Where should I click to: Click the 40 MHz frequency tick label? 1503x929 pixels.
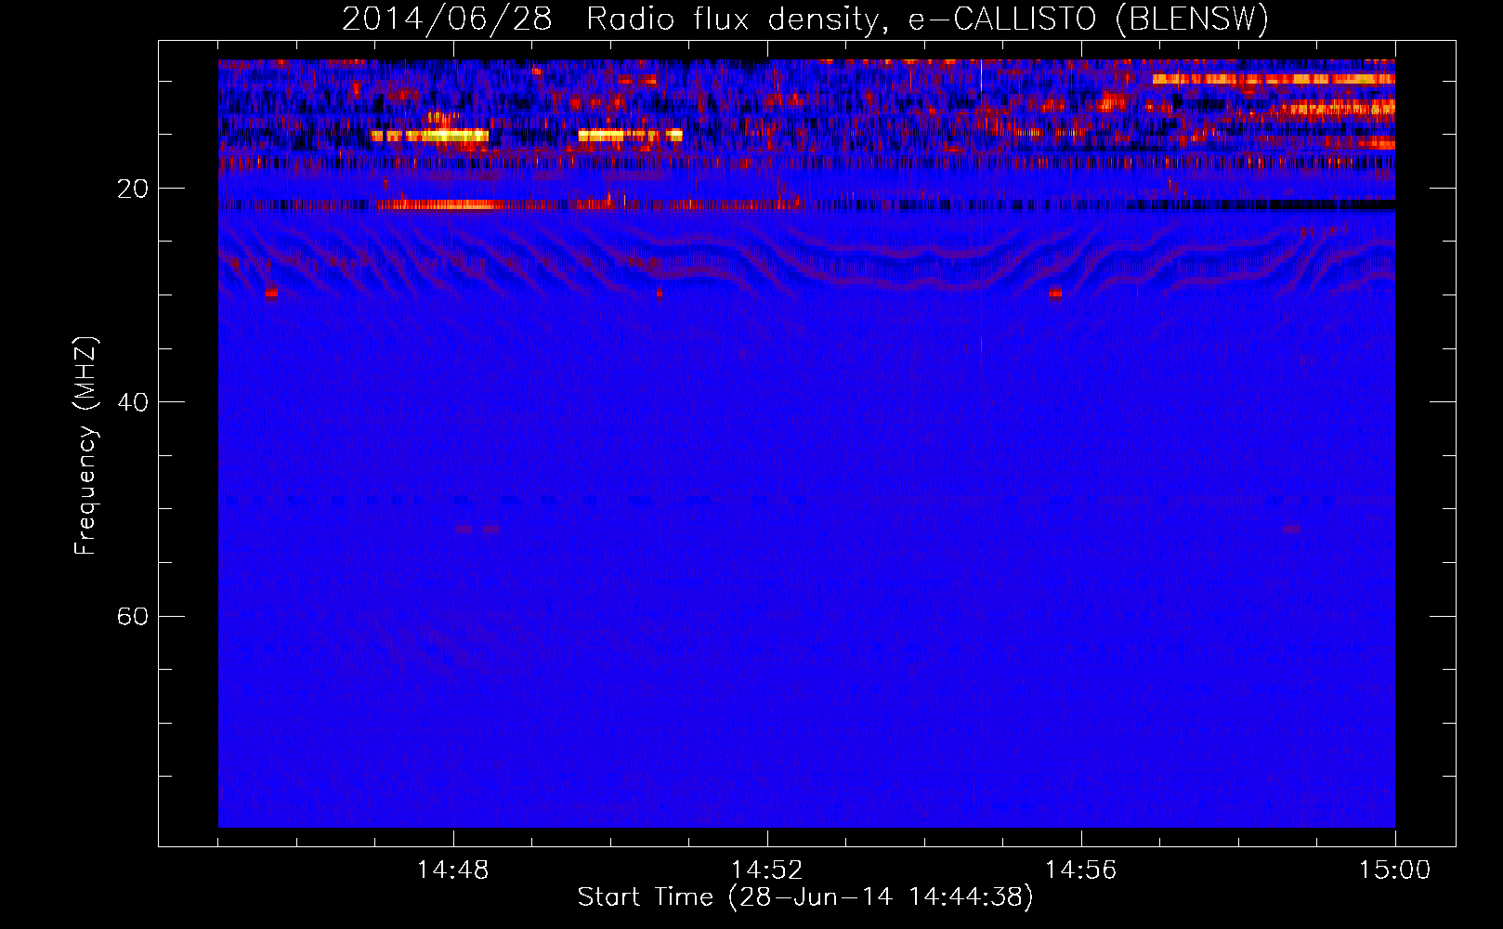133,402
